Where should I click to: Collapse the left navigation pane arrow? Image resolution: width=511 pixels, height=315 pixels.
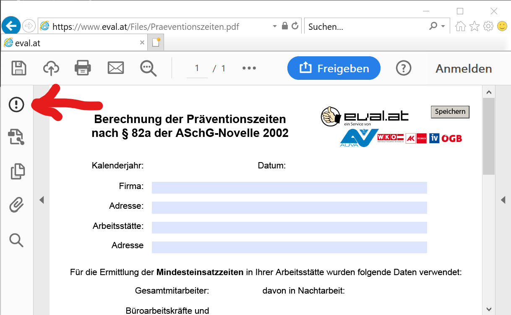coord(42,200)
